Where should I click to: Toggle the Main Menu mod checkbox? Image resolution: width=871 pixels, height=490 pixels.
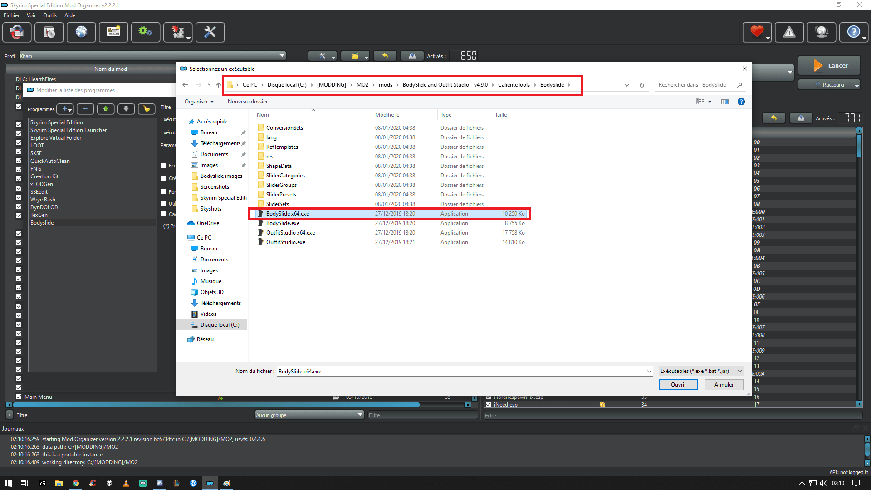19,397
